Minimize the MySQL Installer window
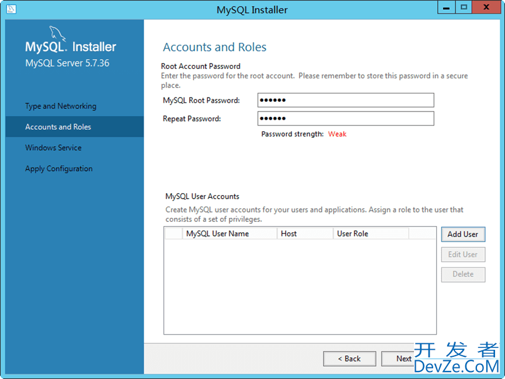Viewport: 505px width, 379px height. (x=447, y=8)
